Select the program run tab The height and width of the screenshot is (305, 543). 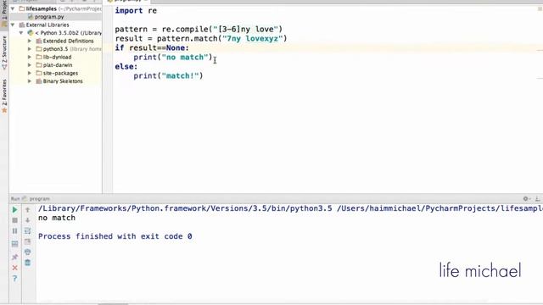coord(36,199)
